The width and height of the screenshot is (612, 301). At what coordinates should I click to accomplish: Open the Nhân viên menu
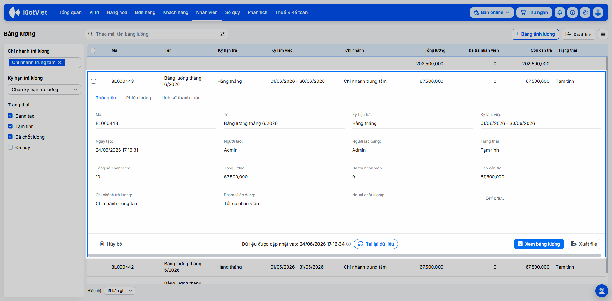pos(207,12)
